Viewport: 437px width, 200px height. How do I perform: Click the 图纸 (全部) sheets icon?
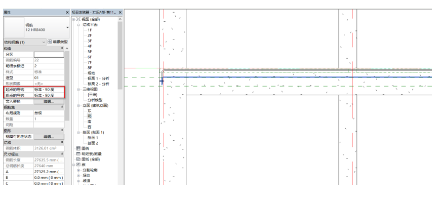click(78, 159)
